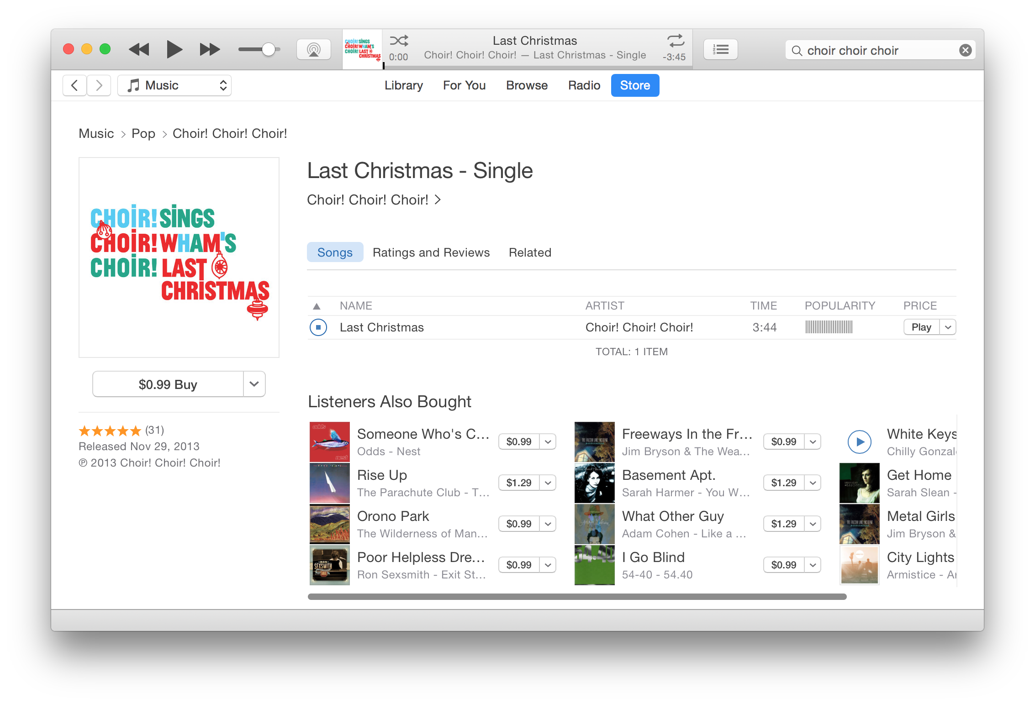Adjust the volume slider knob

(269, 49)
